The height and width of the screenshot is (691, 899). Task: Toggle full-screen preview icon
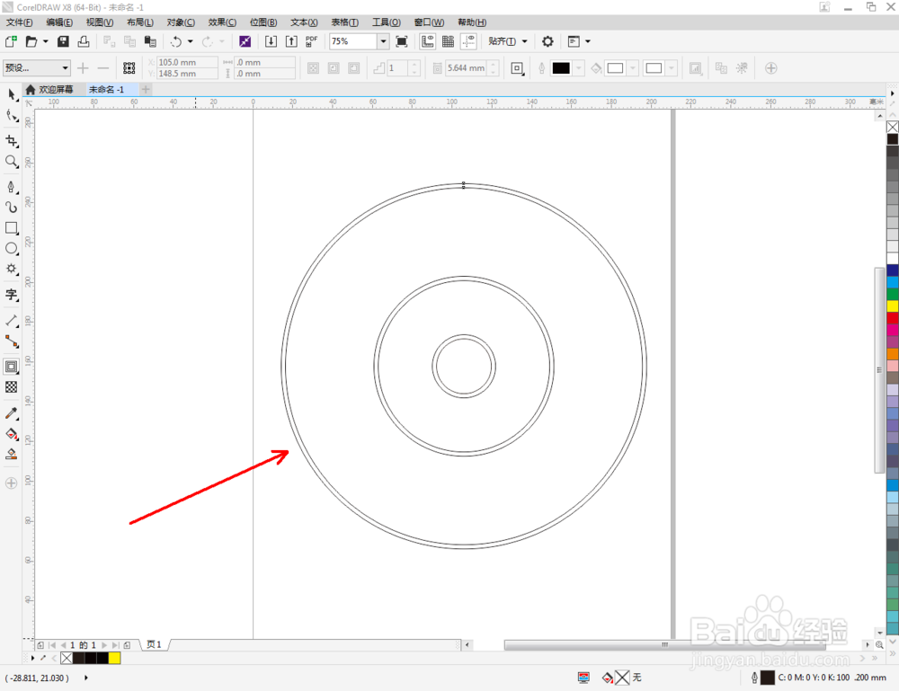coord(402,41)
